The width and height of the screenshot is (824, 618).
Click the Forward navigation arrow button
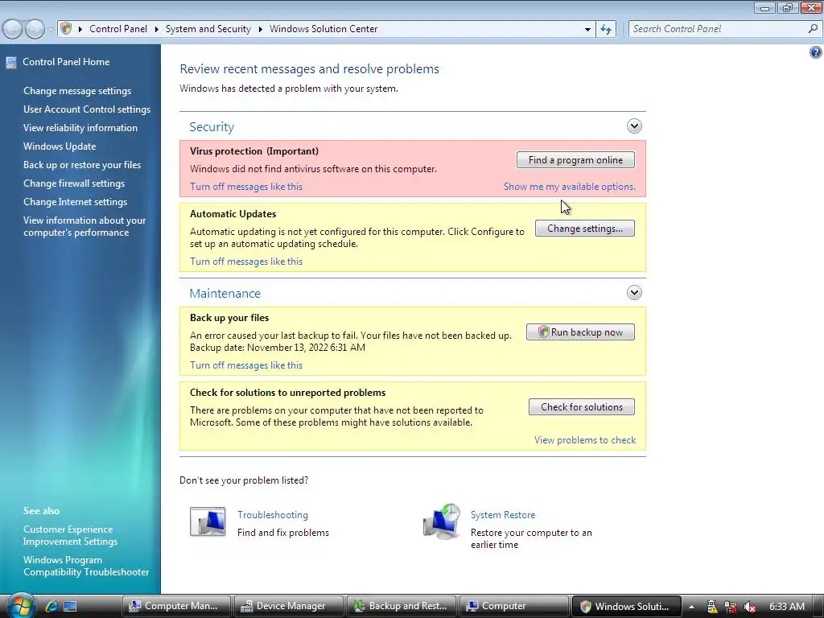click(35, 29)
